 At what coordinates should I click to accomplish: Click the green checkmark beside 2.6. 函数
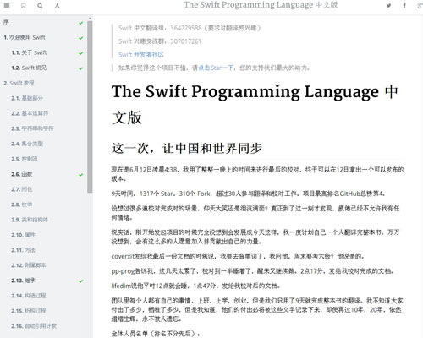coord(81,175)
